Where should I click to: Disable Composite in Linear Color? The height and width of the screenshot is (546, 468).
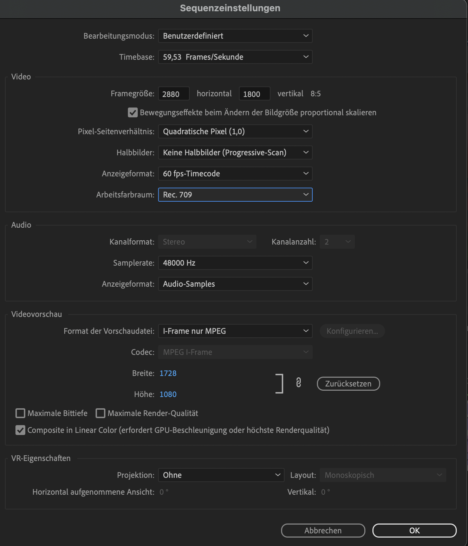click(20, 430)
